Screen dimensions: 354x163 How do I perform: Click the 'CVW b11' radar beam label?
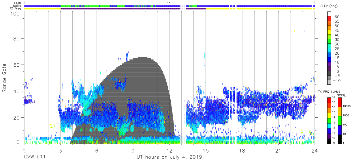click(x=35, y=157)
